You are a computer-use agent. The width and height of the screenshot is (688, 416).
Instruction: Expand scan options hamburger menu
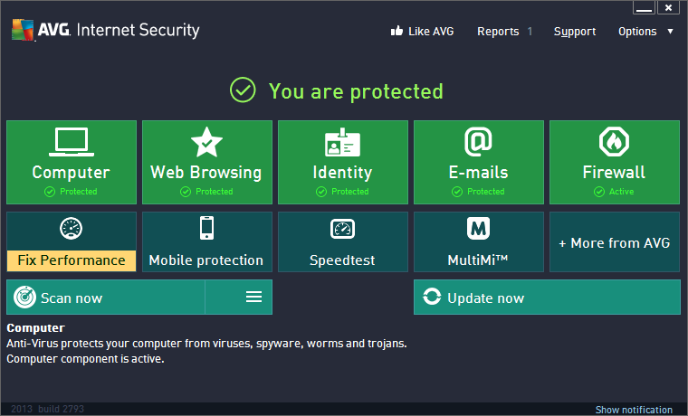253,298
